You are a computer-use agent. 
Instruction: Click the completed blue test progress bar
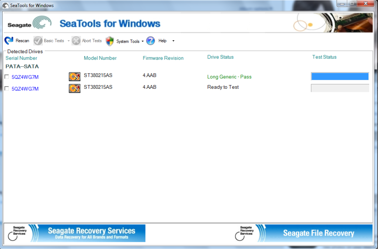(340, 76)
